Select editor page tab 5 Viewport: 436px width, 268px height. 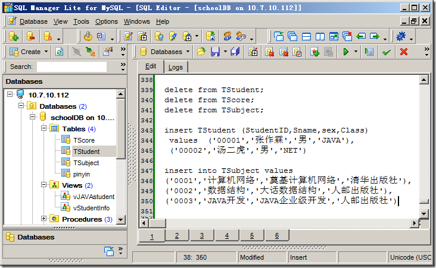tap(252, 236)
